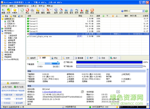Collapse the 网页游戏 folder node
Screen dimensions: 150x109
point(7,33)
